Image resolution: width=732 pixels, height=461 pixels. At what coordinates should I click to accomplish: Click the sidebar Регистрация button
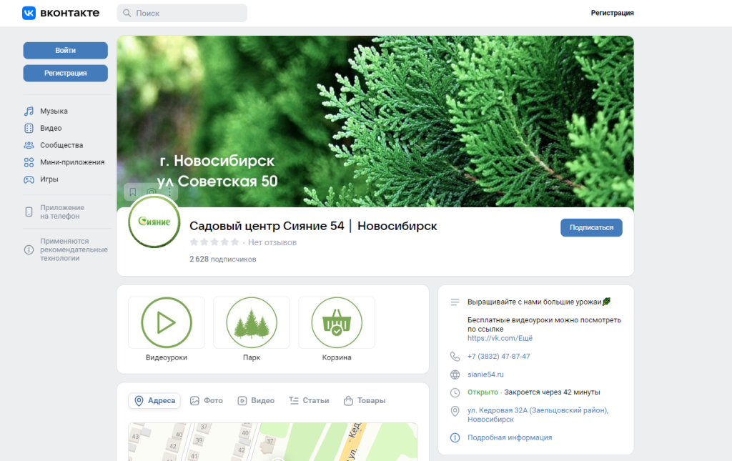[x=65, y=73]
